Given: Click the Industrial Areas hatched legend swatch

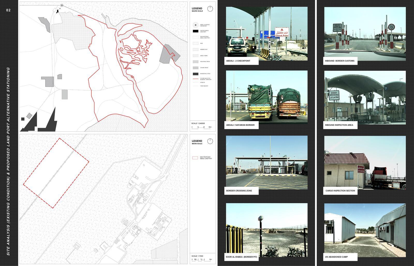Looking at the screenshot, I should [x=195, y=62].
